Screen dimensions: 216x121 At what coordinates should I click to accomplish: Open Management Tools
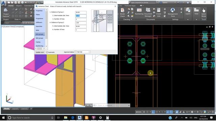coord(173,13)
